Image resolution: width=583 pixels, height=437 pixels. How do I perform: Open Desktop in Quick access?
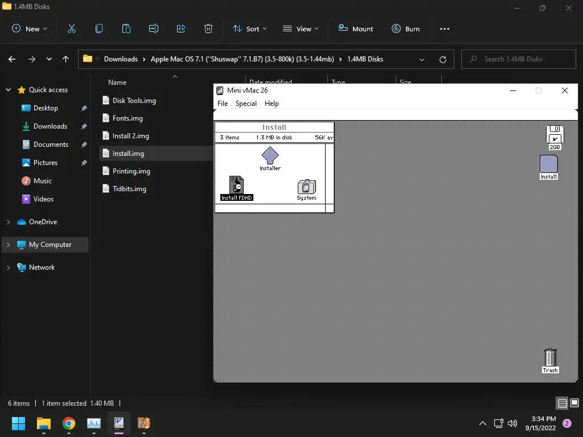(x=46, y=108)
